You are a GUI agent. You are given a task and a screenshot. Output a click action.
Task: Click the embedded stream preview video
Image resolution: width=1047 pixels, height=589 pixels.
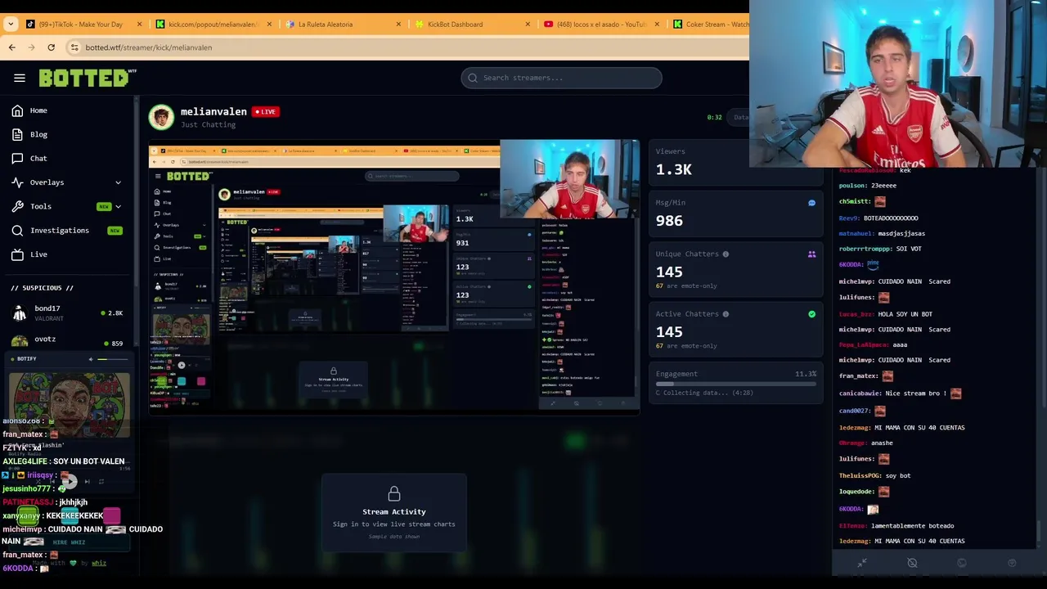tap(393, 277)
